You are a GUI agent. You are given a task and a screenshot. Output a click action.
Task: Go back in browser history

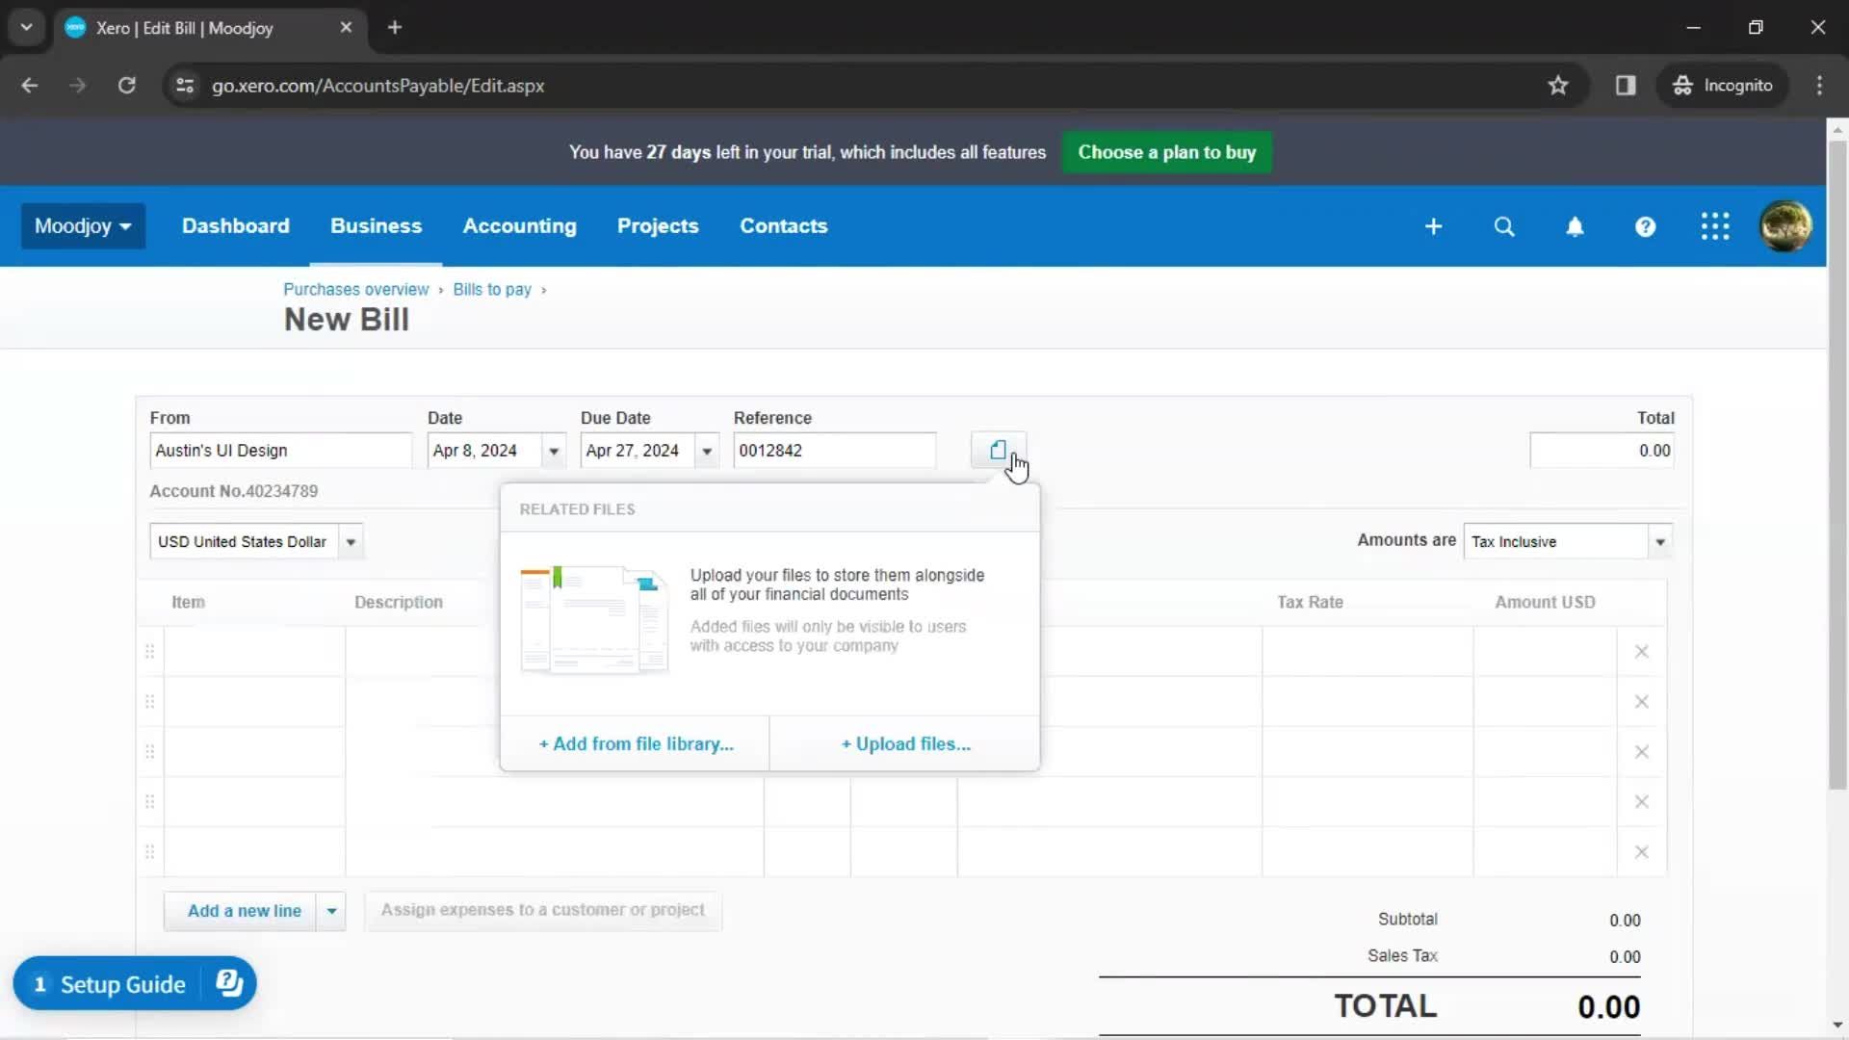(x=30, y=86)
